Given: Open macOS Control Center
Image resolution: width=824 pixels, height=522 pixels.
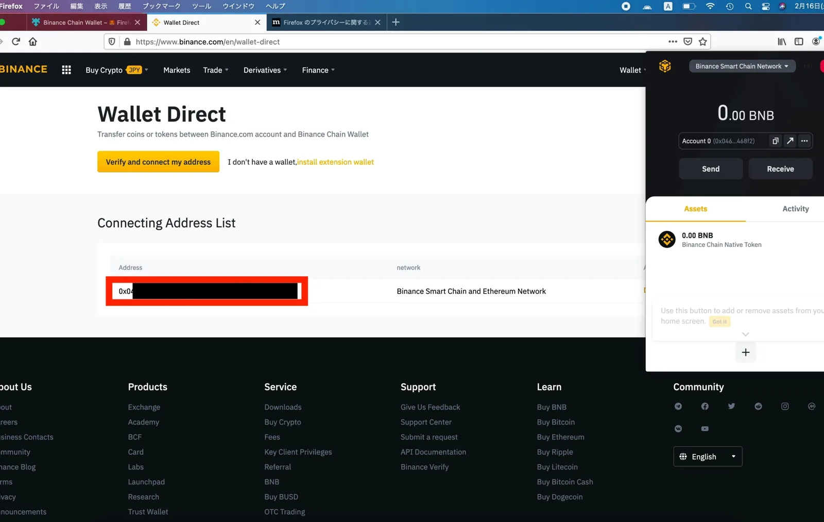Looking at the screenshot, I should 766,6.
